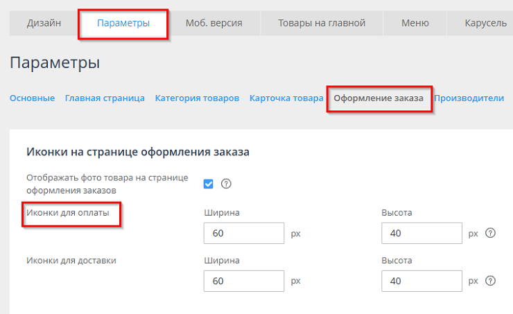This screenshot has height=314, width=513.
Task: Open the Производители settings link
Action: click(x=469, y=98)
